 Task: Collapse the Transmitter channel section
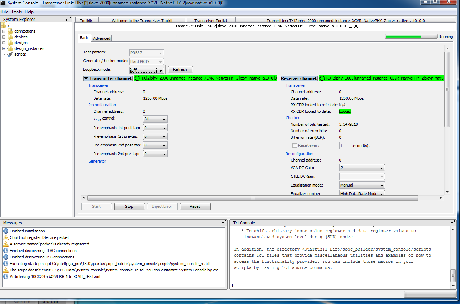[x=86, y=78]
